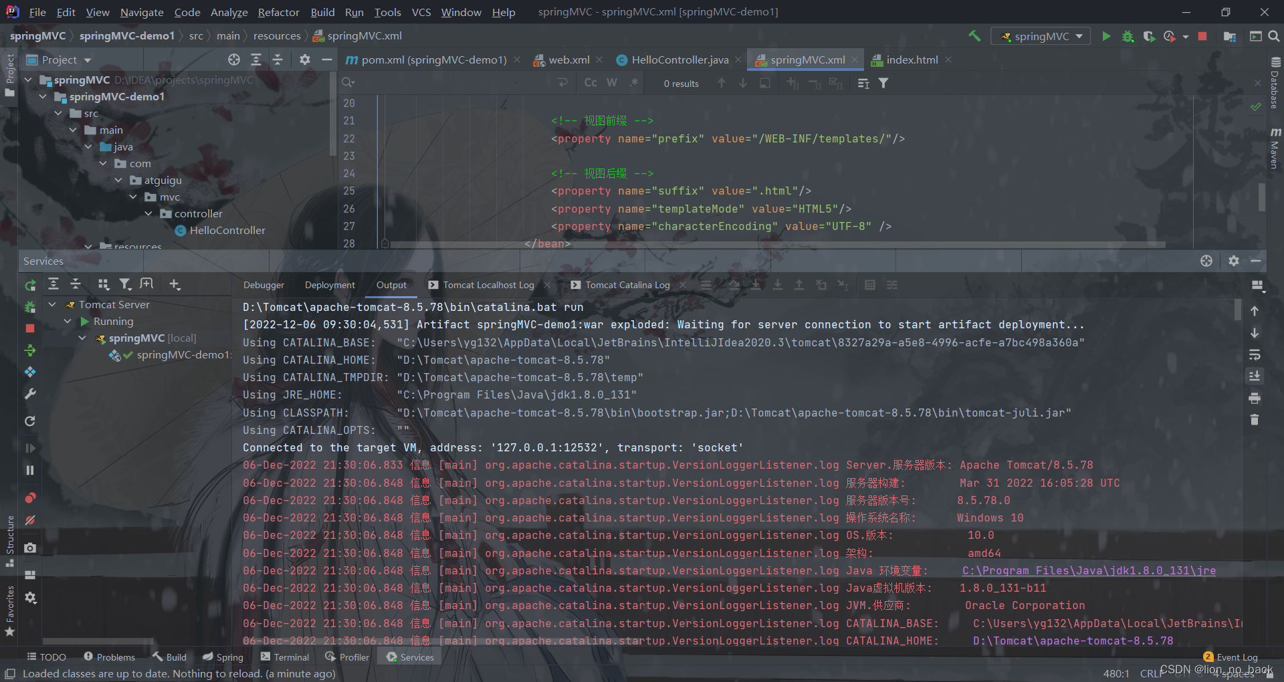Hide the Project panel with the minus icon
The width and height of the screenshot is (1284, 682).
(326, 60)
